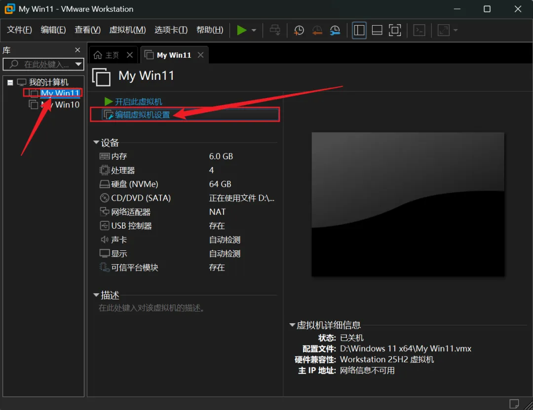Click the 64 GB disk value
Image resolution: width=533 pixels, height=410 pixels.
click(220, 184)
